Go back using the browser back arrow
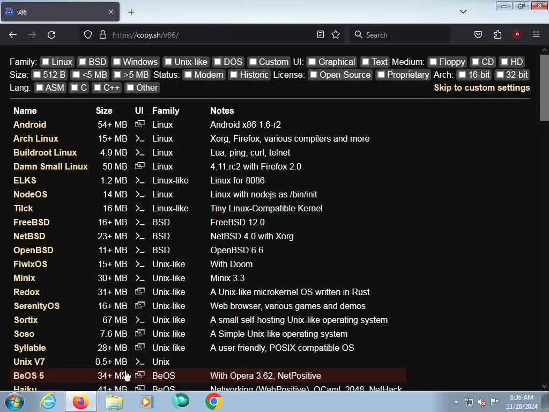 click(x=13, y=35)
